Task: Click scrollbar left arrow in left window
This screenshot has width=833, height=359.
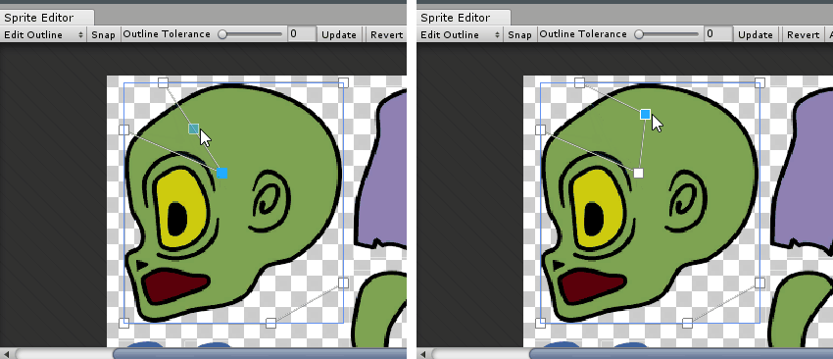Action: pos(7,354)
